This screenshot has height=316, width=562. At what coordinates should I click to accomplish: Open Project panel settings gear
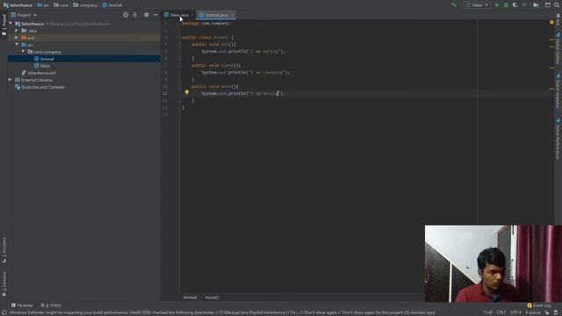pyautogui.click(x=147, y=15)
